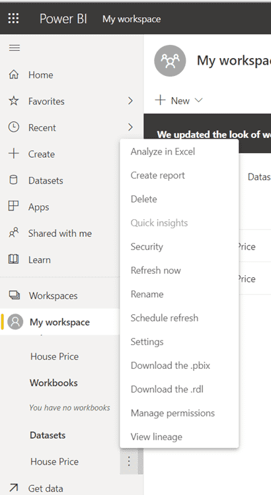Click the House Price dataset more options ellipsis

tap(129, 461)
